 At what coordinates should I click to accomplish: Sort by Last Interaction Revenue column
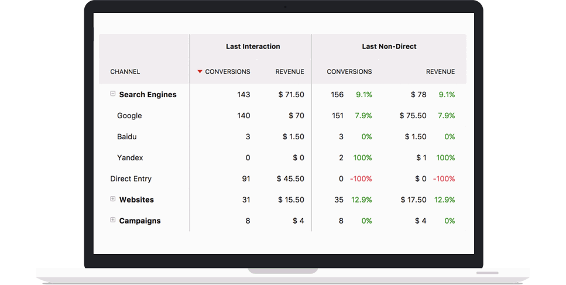[290, 71]
